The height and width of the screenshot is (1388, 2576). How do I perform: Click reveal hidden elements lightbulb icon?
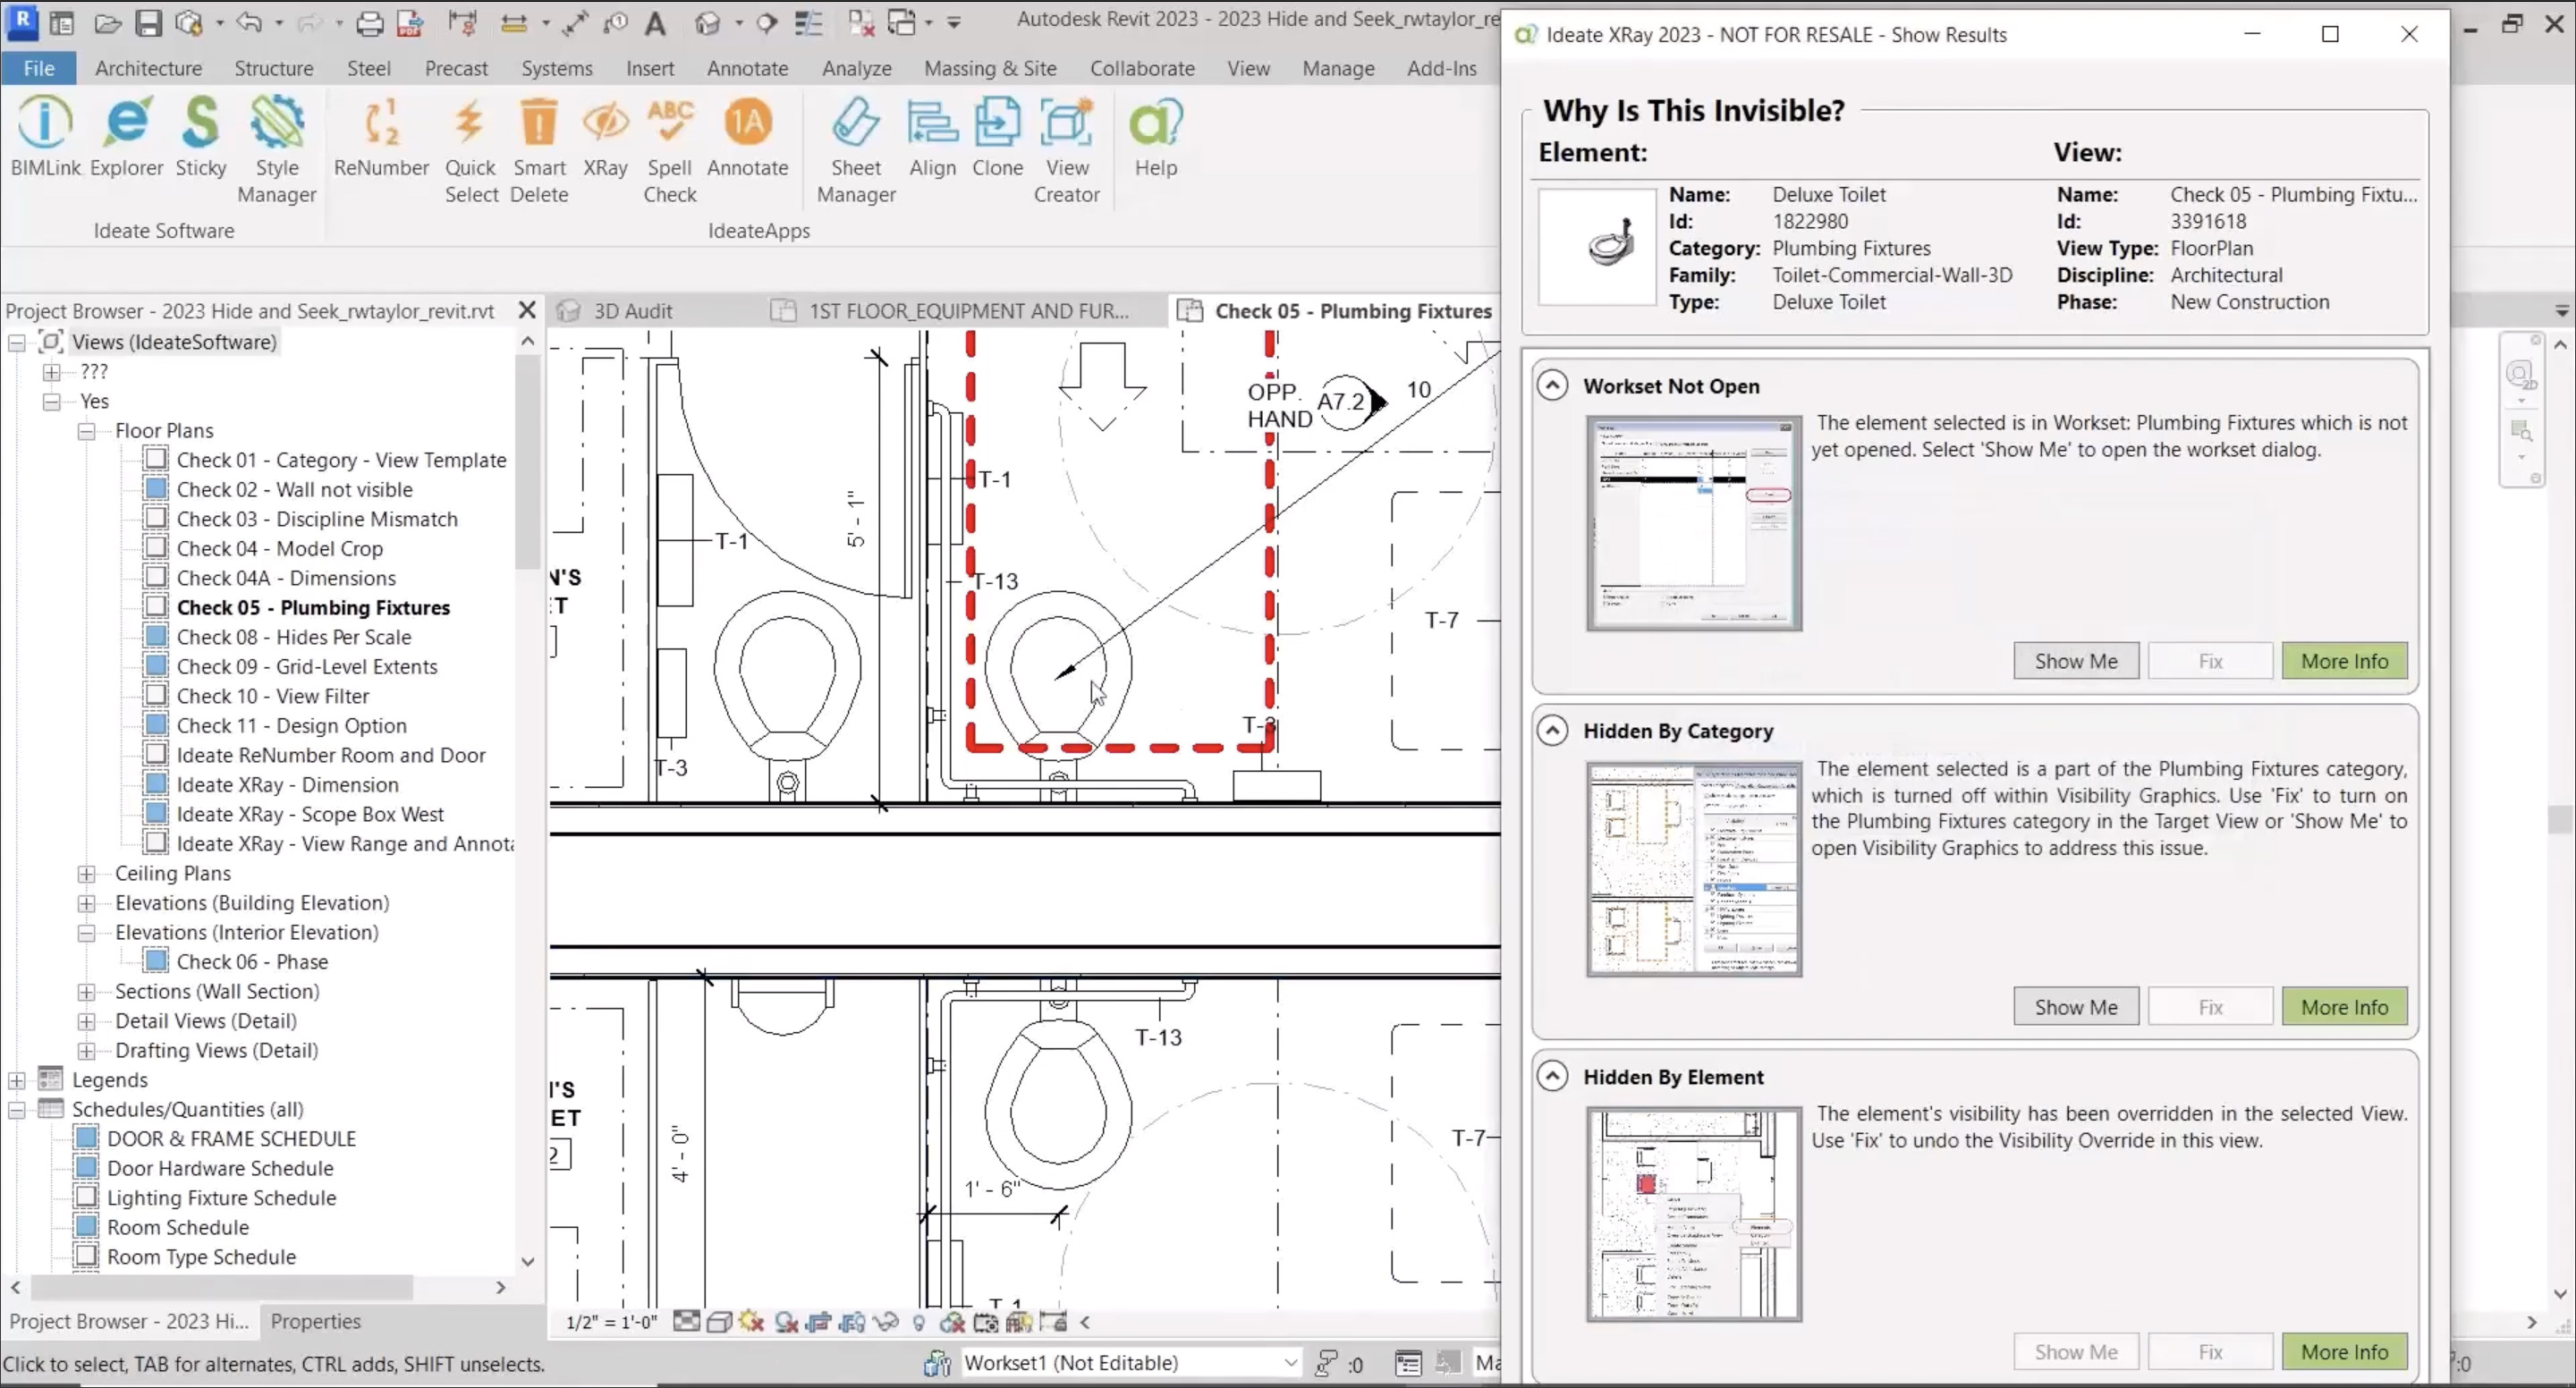[x=919, y=1322]
